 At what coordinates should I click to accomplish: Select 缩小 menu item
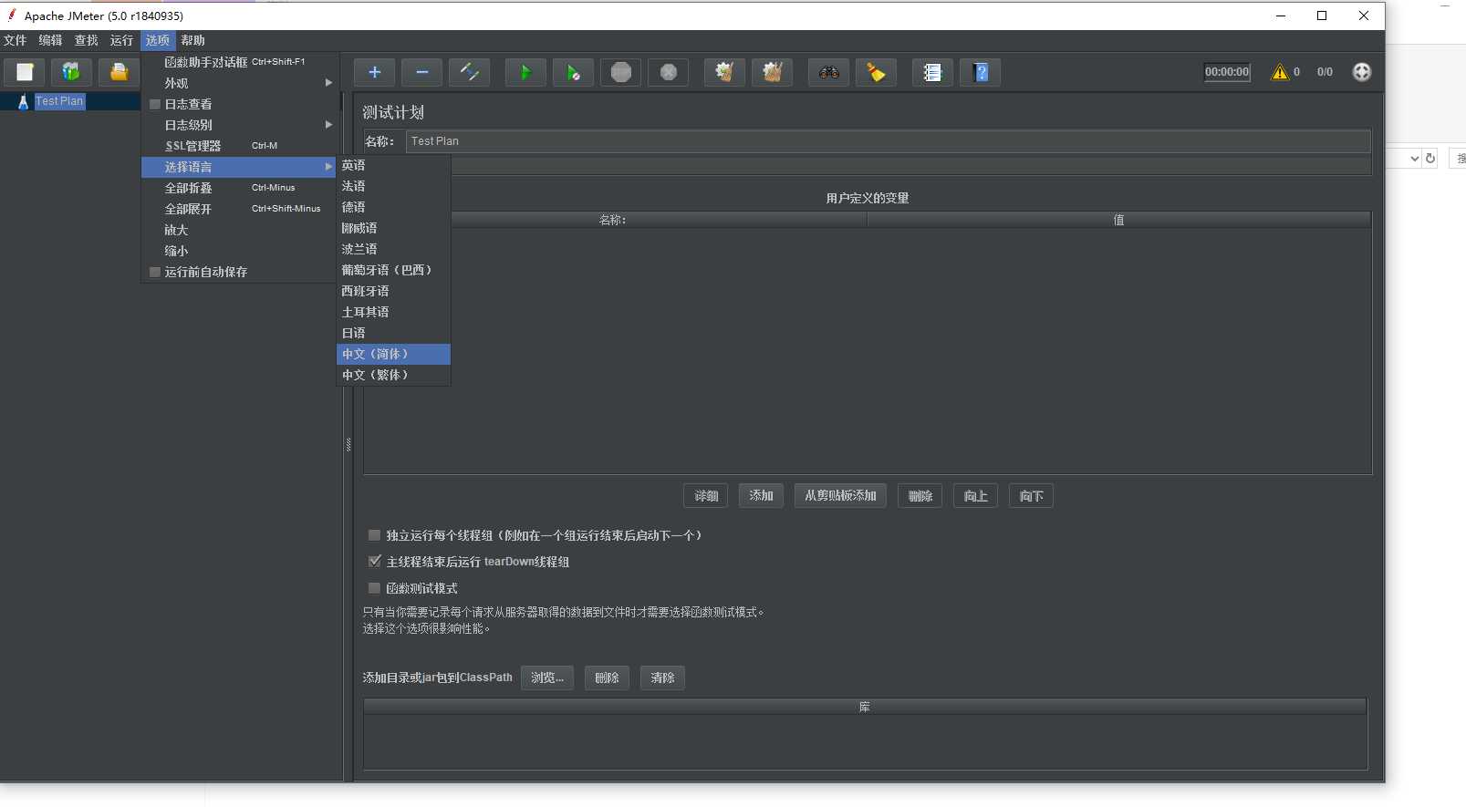coord(239,251)
